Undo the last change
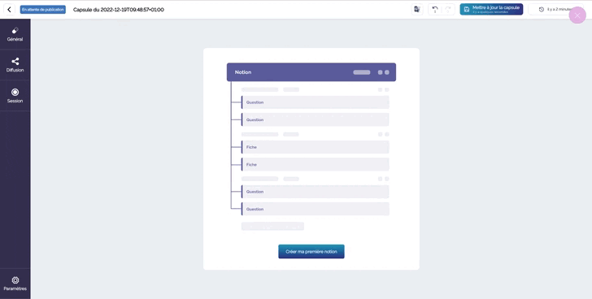The image size is (592, 299). [x=434, y=10]
